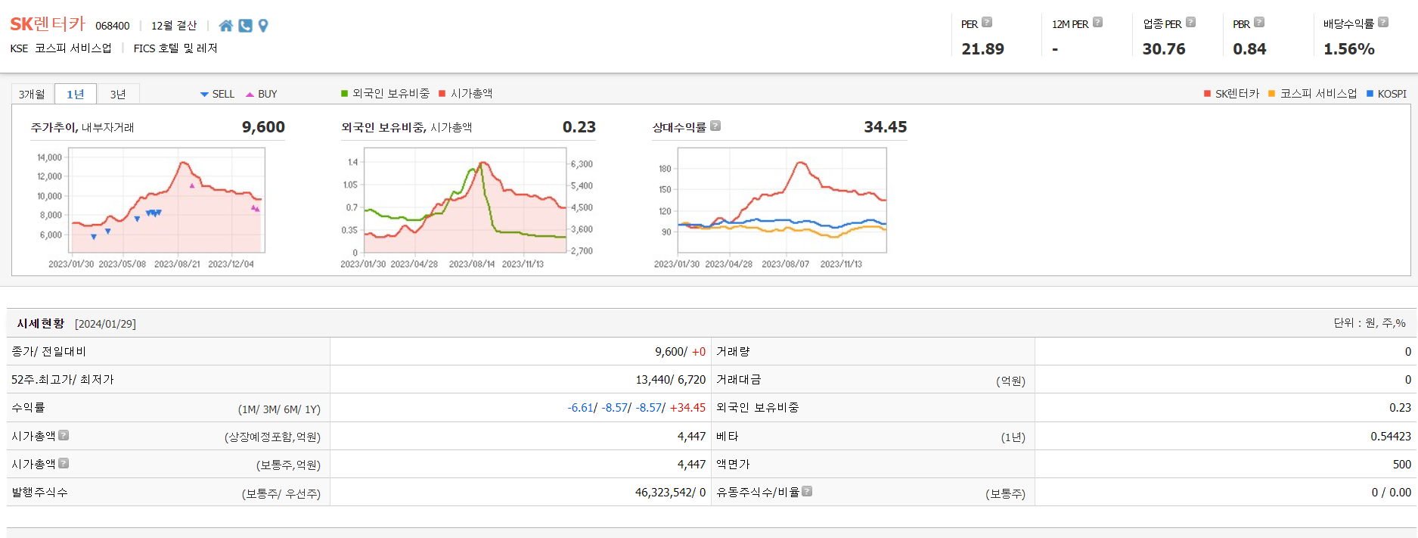This screenshot has height=538, width=1418.
Task: Select the 1년 period tab
Action: 75,94
